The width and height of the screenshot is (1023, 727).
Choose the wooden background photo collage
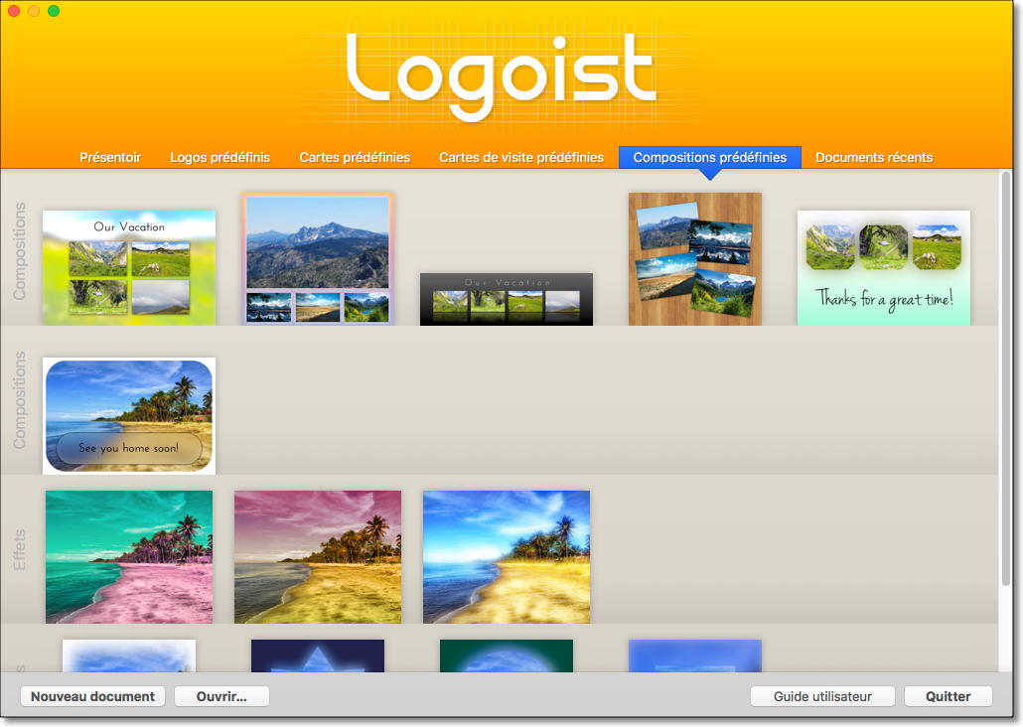695,259
